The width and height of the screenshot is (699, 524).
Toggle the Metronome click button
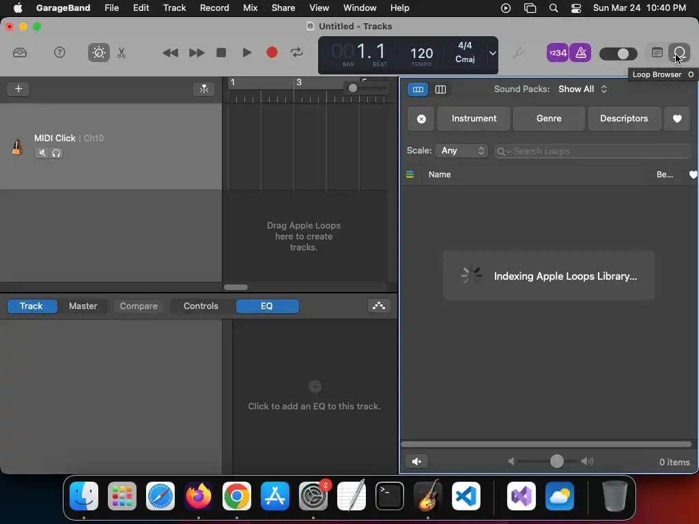pyautogui.click(x=580, y=53)
